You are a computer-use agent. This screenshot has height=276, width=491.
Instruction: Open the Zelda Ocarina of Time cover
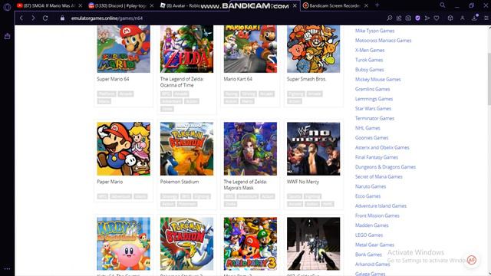[x=186, y=49]
